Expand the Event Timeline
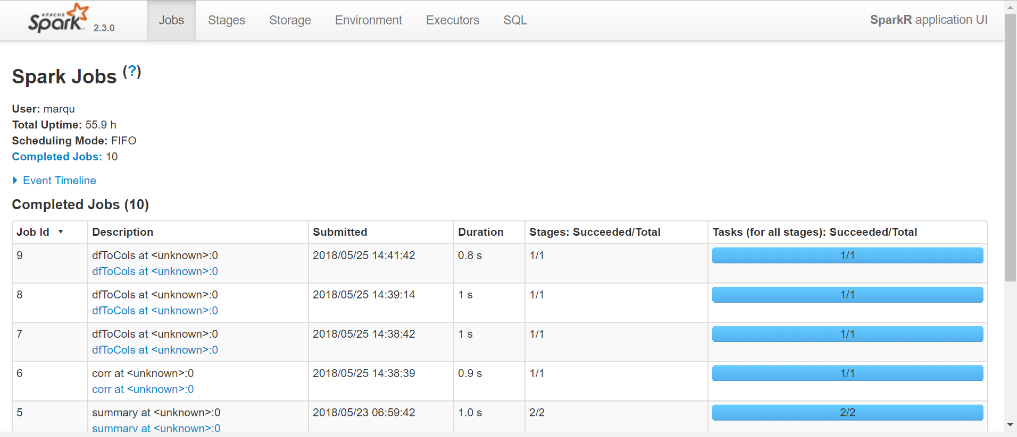This screenshot has height=437, width=1017. tap(60, 181)
